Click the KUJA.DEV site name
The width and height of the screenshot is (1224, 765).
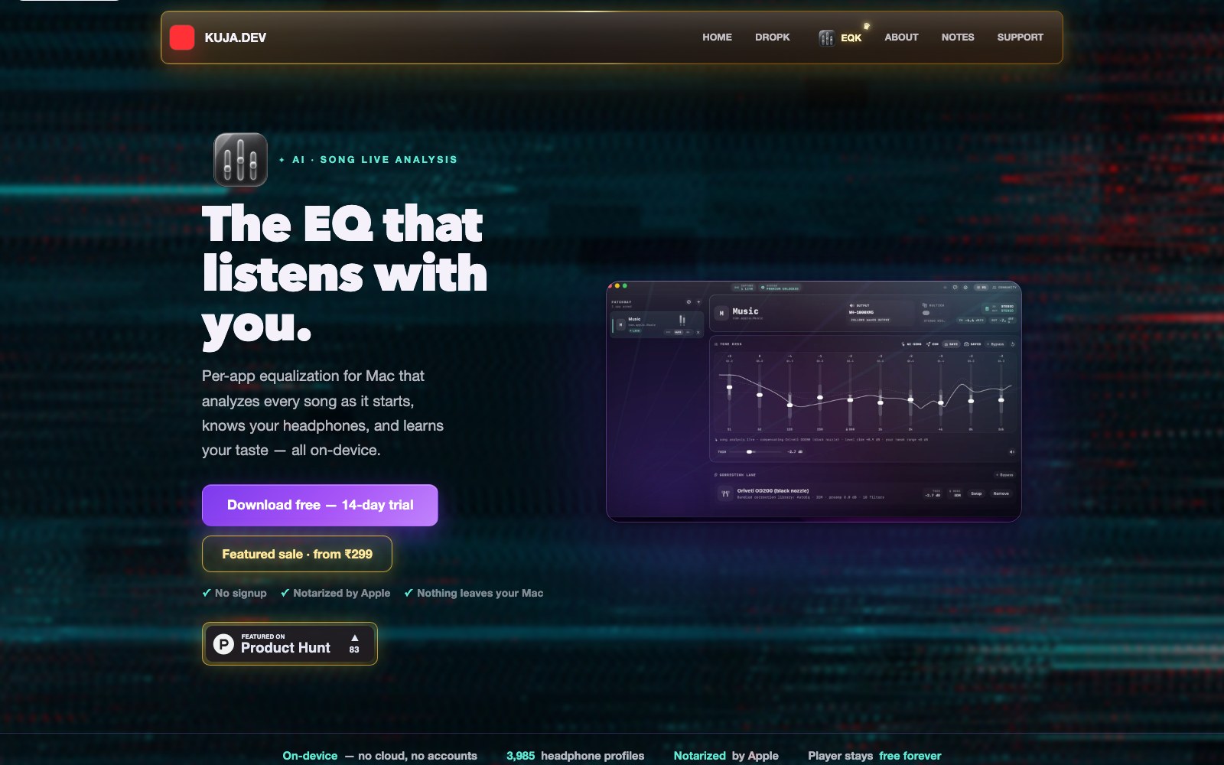tap(235, 37)
